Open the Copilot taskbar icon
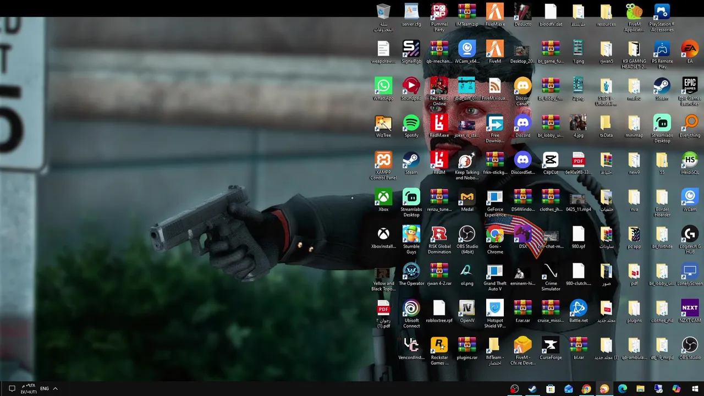This screenshot has height=396, width=704. coord(676,389)
